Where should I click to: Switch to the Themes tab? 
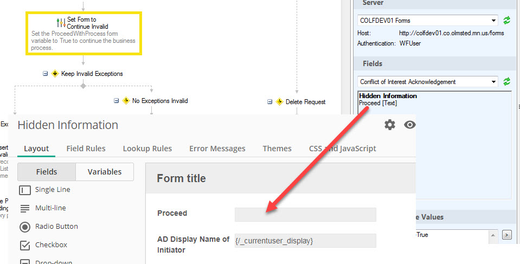pos(277,149)
